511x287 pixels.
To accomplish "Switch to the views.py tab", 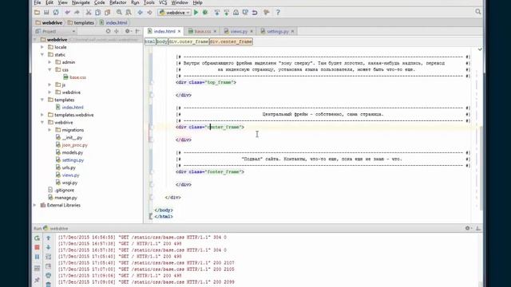I will [239, 32].
